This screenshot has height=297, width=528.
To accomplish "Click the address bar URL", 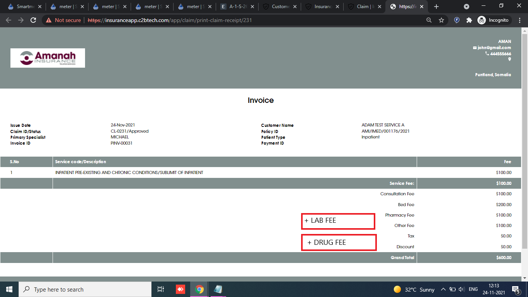I will click(170, 20).
